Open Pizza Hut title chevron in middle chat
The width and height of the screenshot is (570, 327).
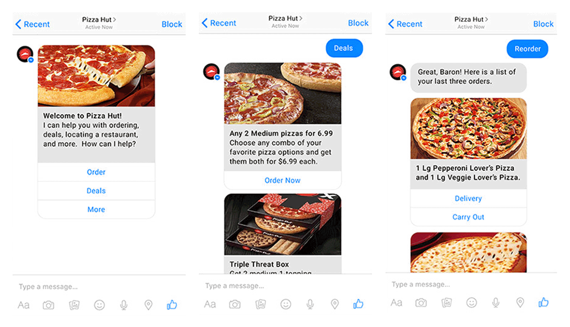[301, 18]
